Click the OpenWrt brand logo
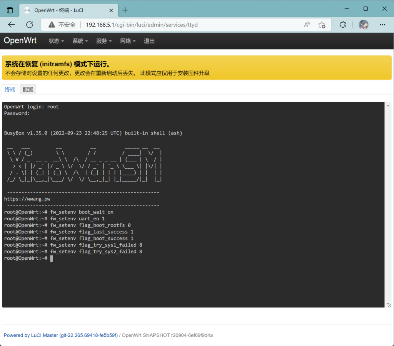The image size is (394, 346). (x=20, y=40)
